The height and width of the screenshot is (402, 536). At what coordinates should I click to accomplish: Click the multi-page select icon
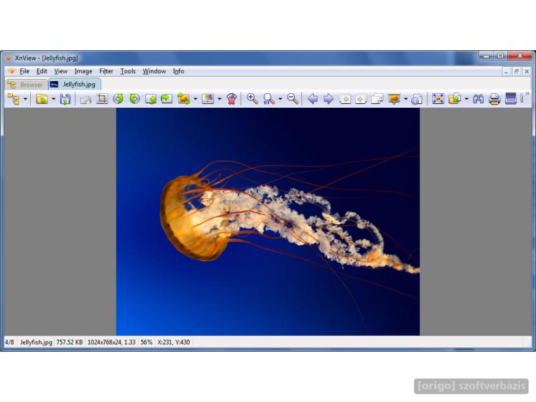click(x=377, y=99)
